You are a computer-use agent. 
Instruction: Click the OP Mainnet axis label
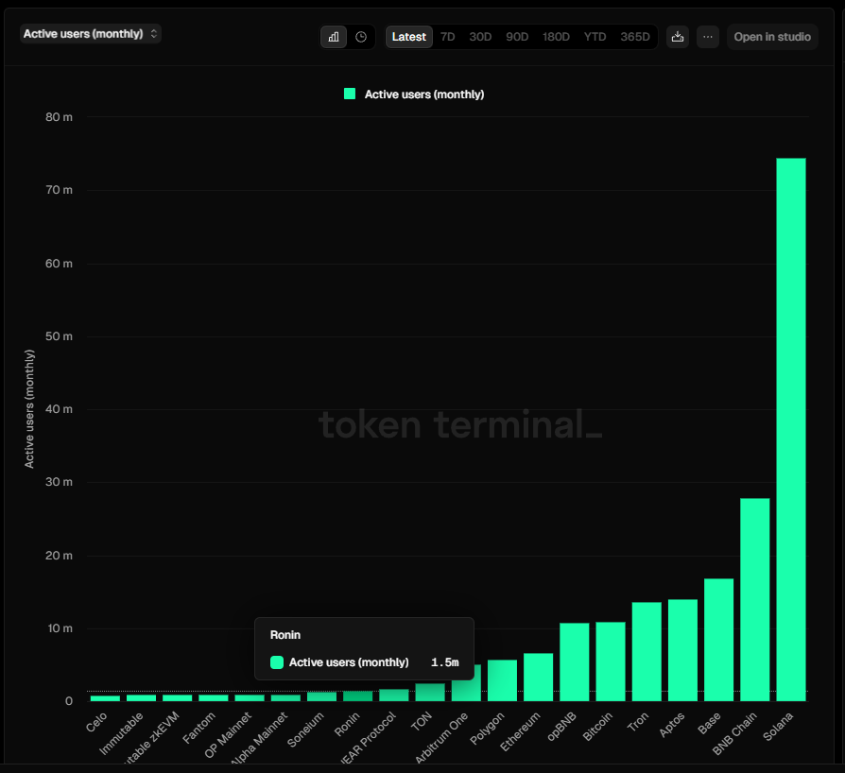coord(228,735)
